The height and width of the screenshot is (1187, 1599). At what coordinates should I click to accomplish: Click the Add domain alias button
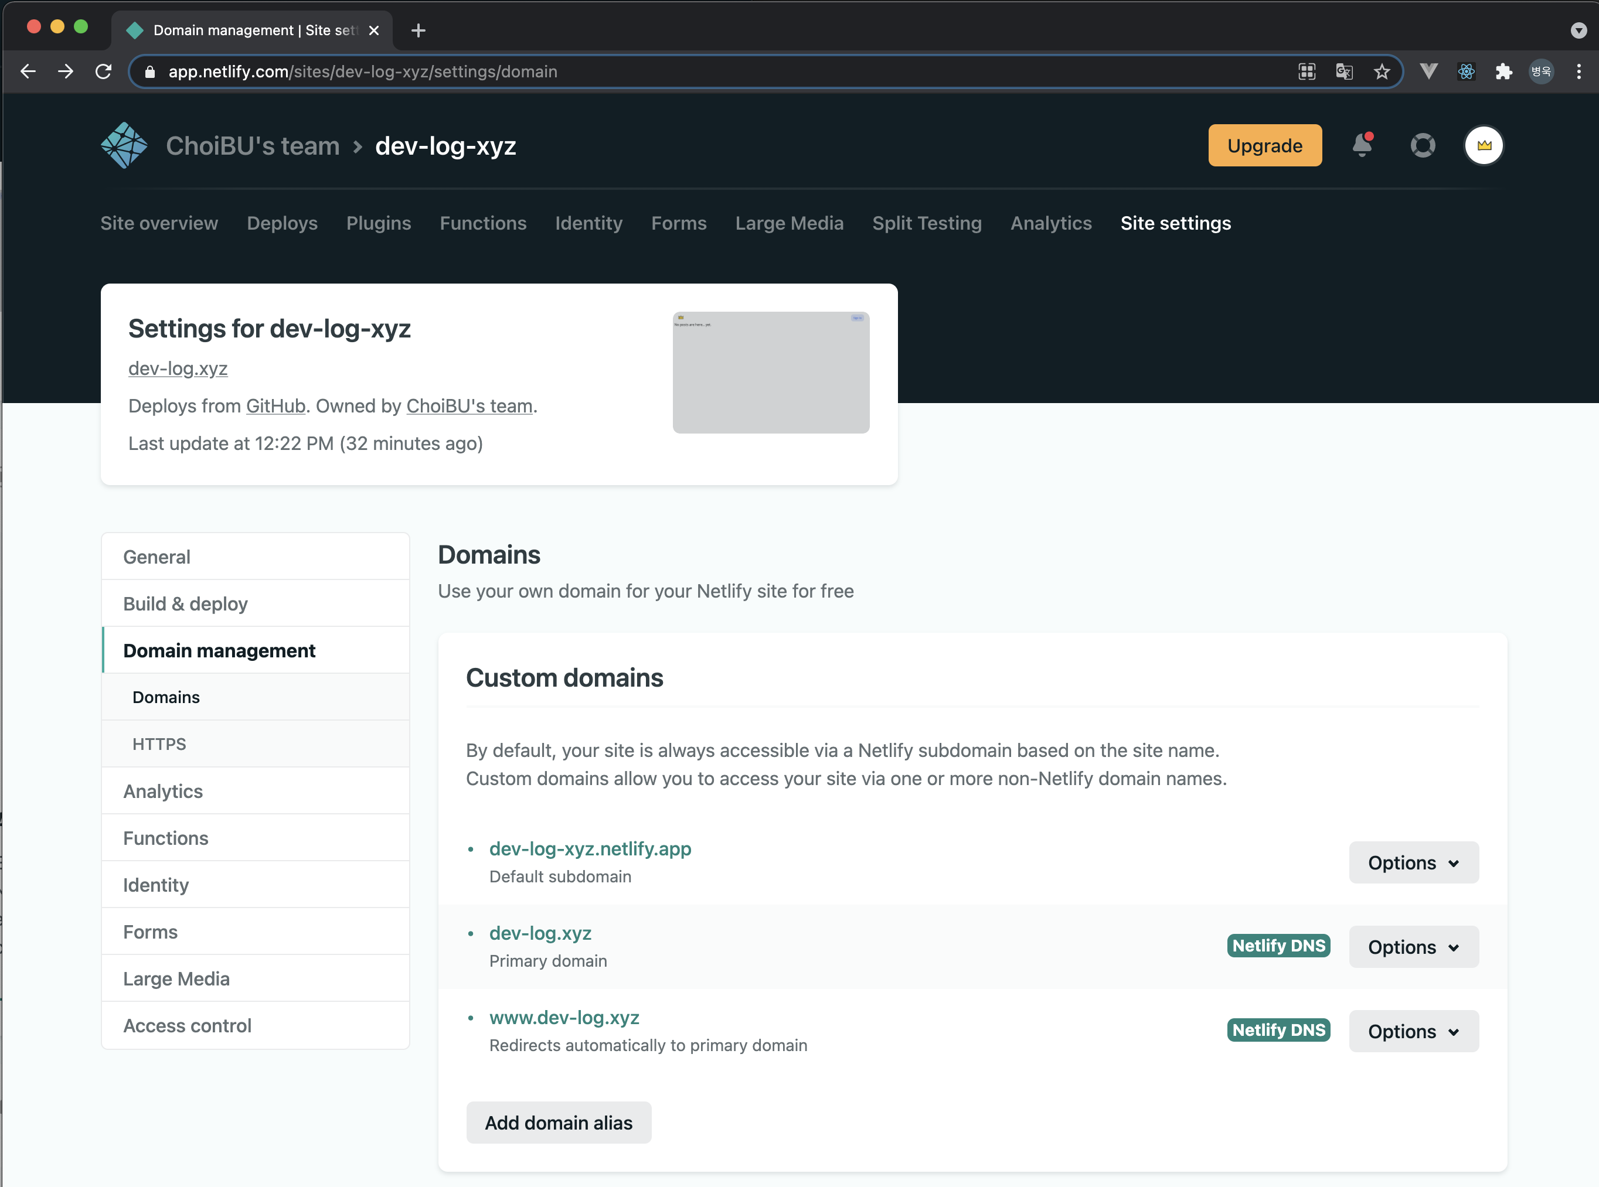(x=559, y=1123)
